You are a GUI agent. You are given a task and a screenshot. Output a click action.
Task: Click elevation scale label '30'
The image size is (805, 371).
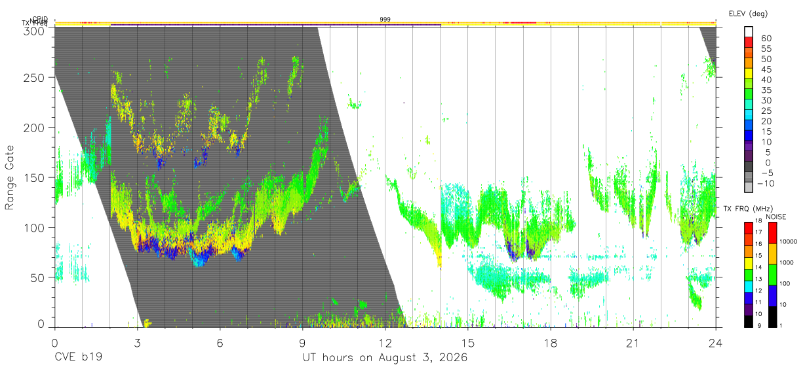(x=765, y=100)
